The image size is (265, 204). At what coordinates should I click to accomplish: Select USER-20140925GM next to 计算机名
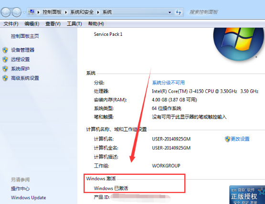[171, 139]
